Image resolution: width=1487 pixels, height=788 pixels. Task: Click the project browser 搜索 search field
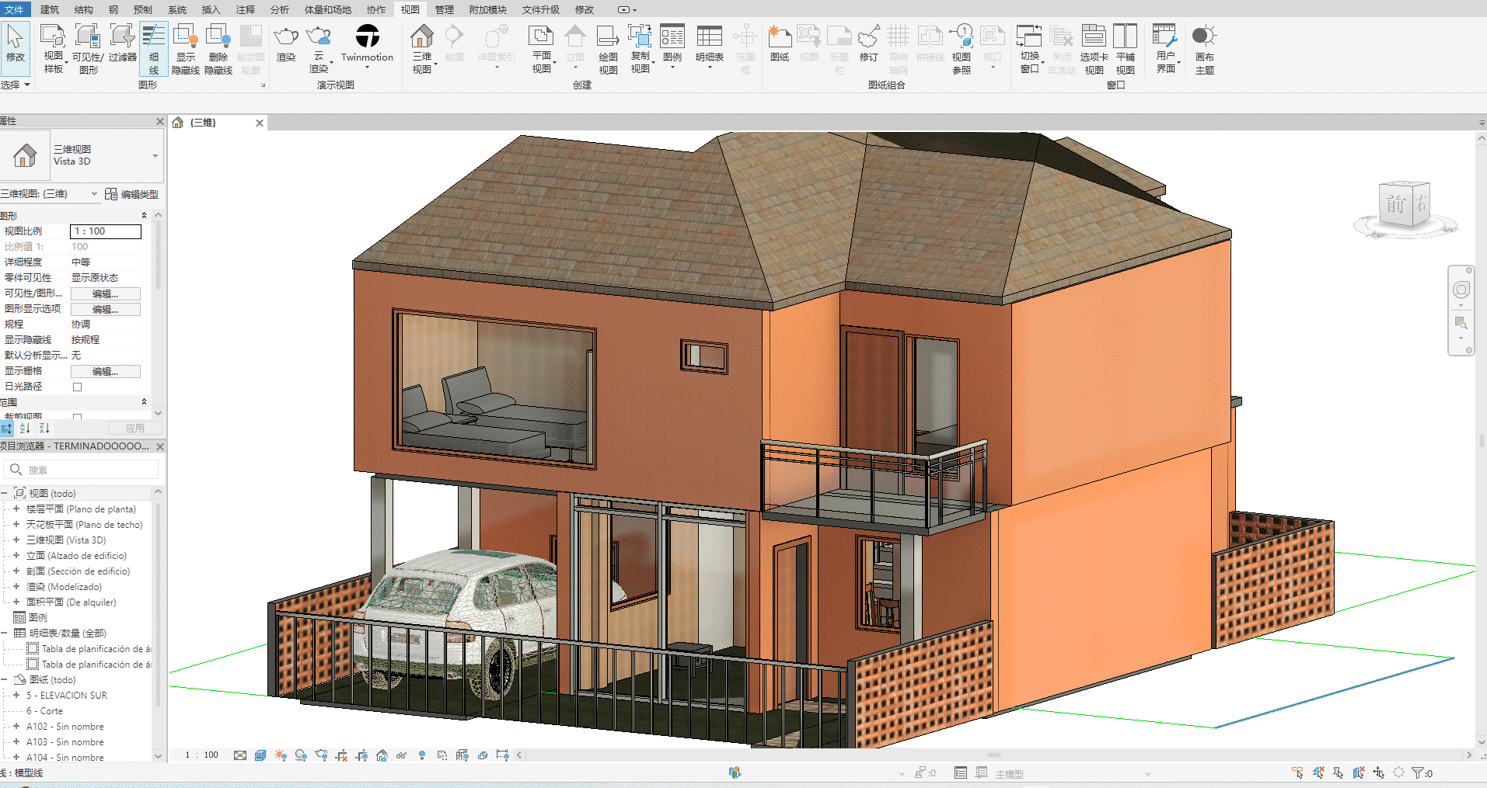click(x=89, y=470)
